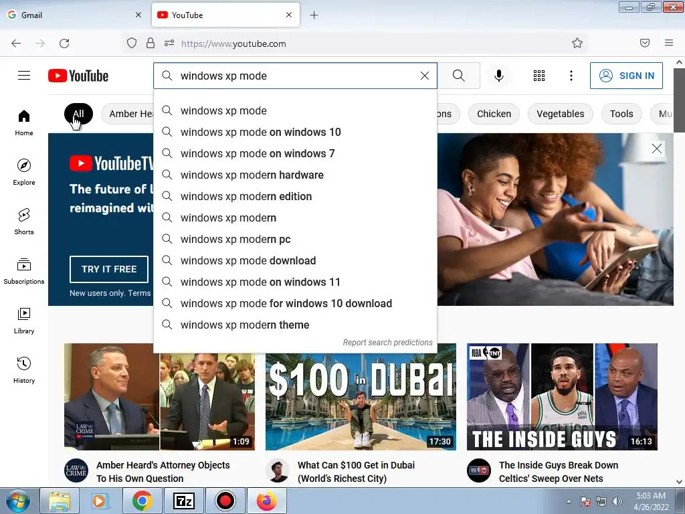This screenshot has width=685, height=514.
Task: Start voice search with the microphone icon
Action: coord(498,76)
